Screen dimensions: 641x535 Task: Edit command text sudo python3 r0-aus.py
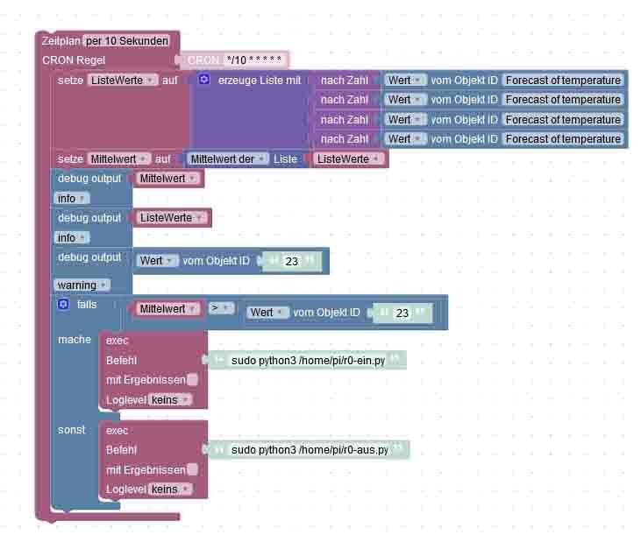(310, 450)
